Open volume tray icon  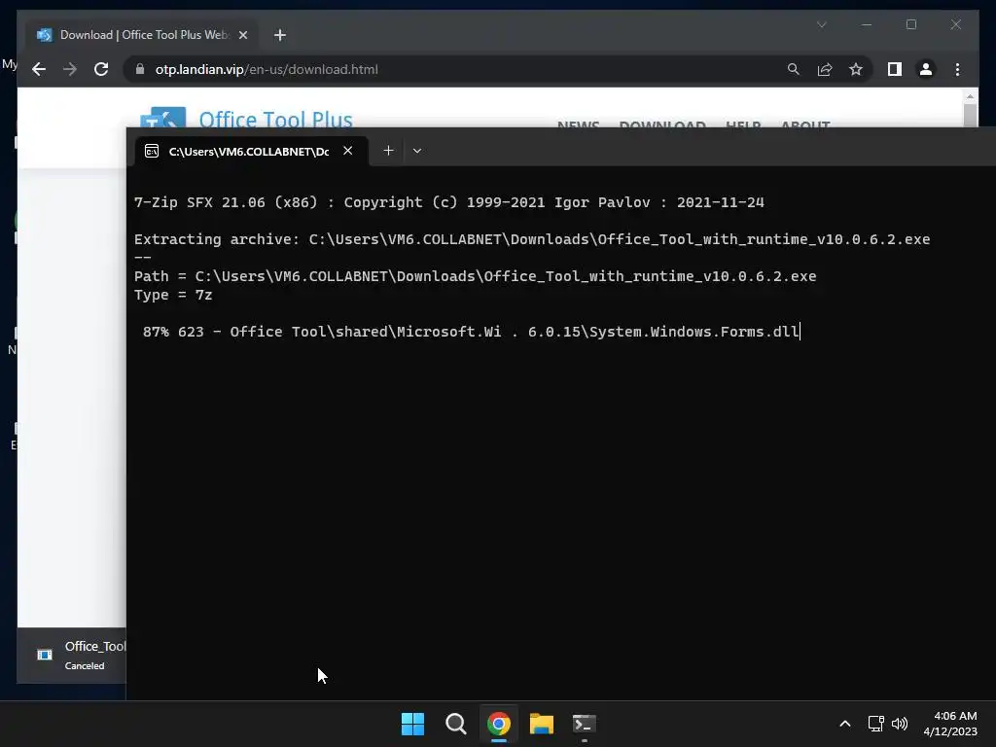[900, 724]
